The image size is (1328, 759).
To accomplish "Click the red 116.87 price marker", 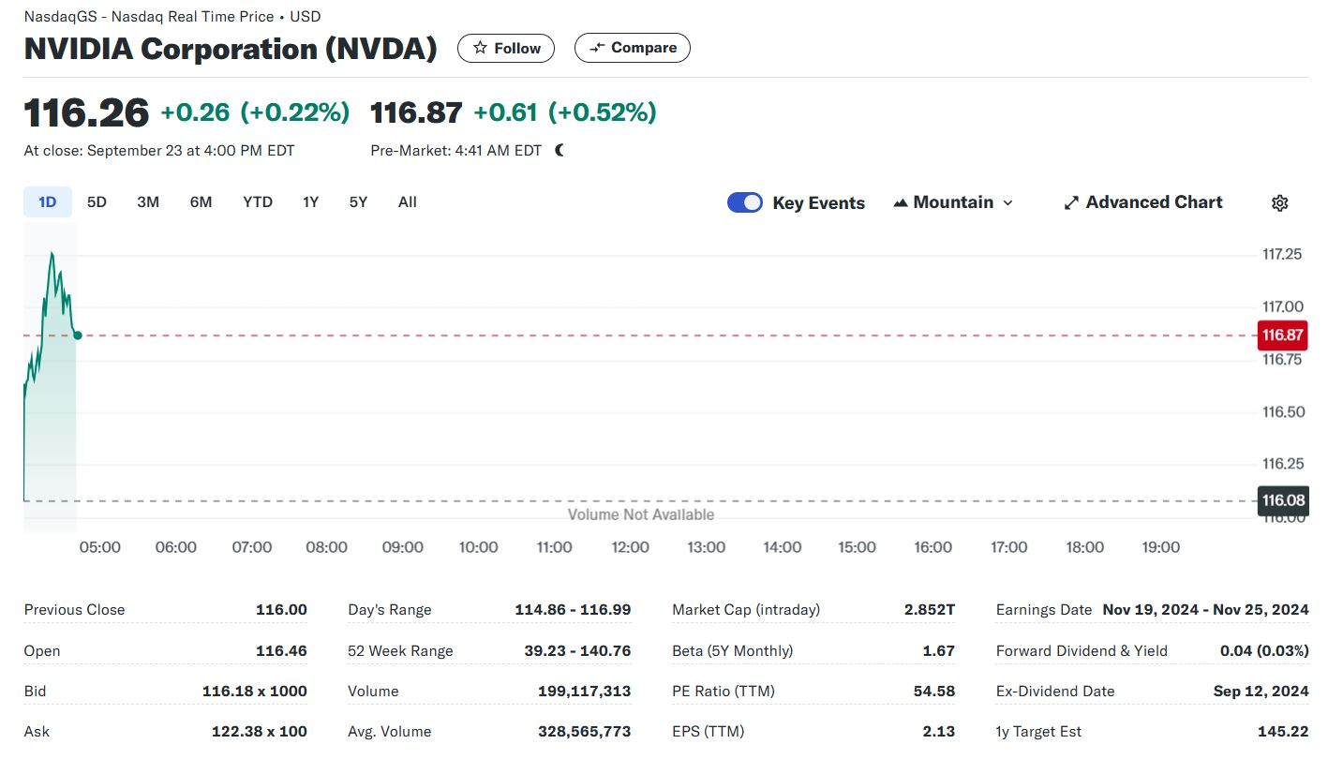I will pyautogui.click(x=1282, y=335).
